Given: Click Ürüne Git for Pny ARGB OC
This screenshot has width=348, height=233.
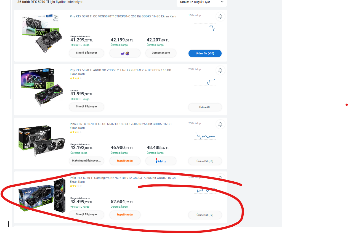Looking at the screenshot, I should coord(205,107).
